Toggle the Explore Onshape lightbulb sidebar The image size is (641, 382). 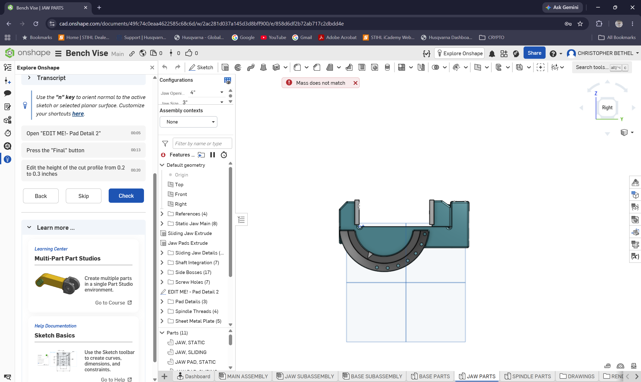[8, 159]
